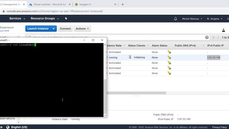The height and width of the screenshot is (129, 229).
Task: Click alarm icon in first terminated row
Action: (169, 52)
